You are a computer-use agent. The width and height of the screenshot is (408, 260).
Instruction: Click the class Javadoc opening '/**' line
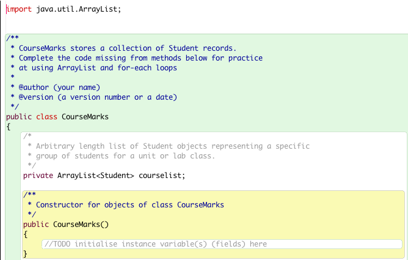coord(12,39)
